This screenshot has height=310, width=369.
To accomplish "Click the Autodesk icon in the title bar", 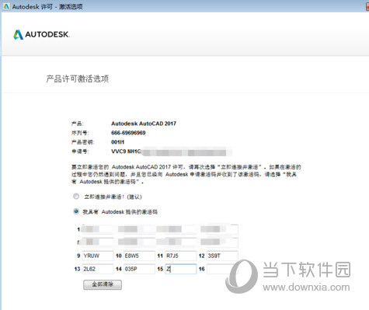I will pyautogui.click(x=6, y=7).
